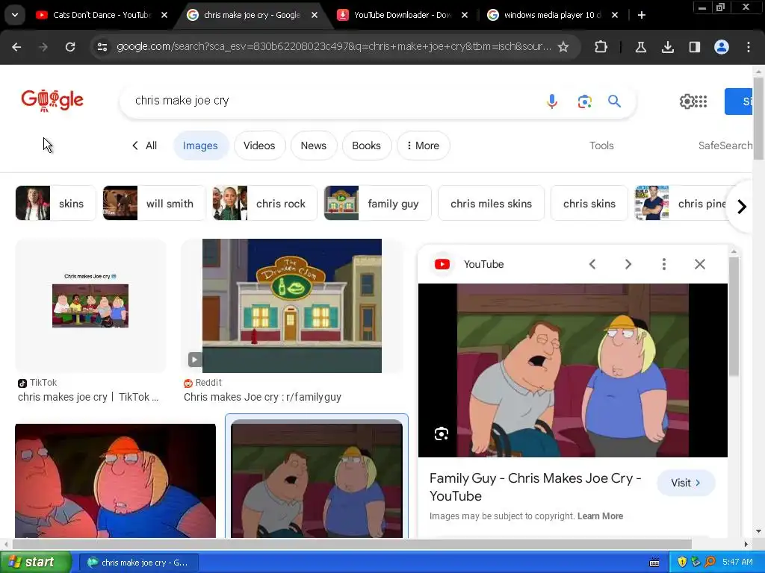Go back to All results
The width and height of the screenshot is (765, 573).
click(x=144, y=145)
